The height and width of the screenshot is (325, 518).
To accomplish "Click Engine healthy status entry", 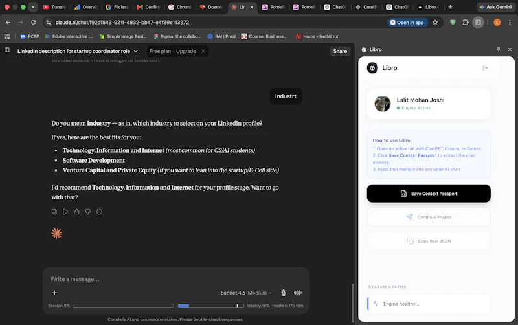I will [x=429, y=304].
